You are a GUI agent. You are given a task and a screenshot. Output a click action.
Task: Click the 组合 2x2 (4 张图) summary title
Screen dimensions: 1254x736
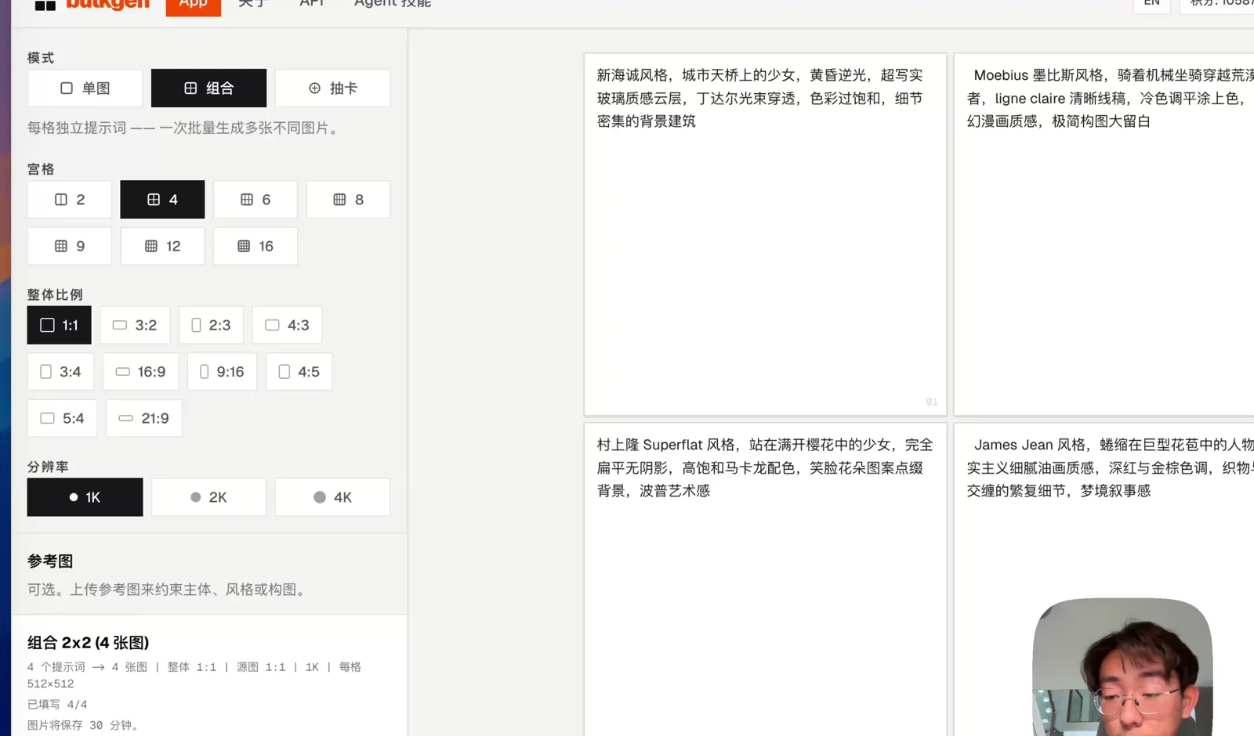pos(89,643)
